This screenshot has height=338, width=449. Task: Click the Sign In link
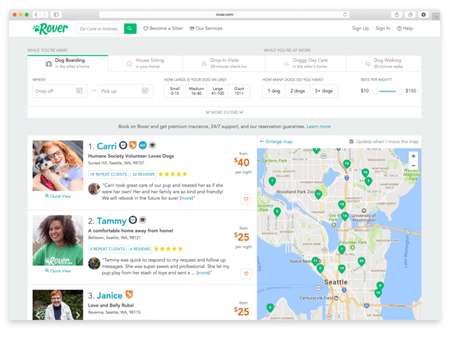pyautogui.click(x=383, y=28)
